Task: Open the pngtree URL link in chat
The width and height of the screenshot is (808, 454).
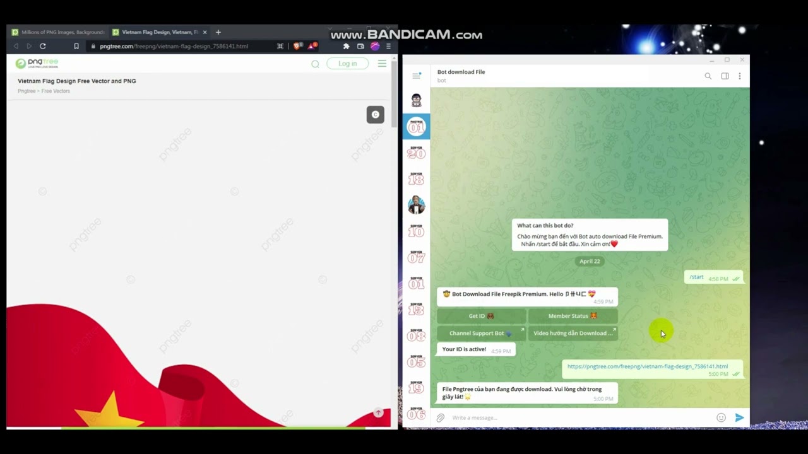Action: click(x=647, y=366)
